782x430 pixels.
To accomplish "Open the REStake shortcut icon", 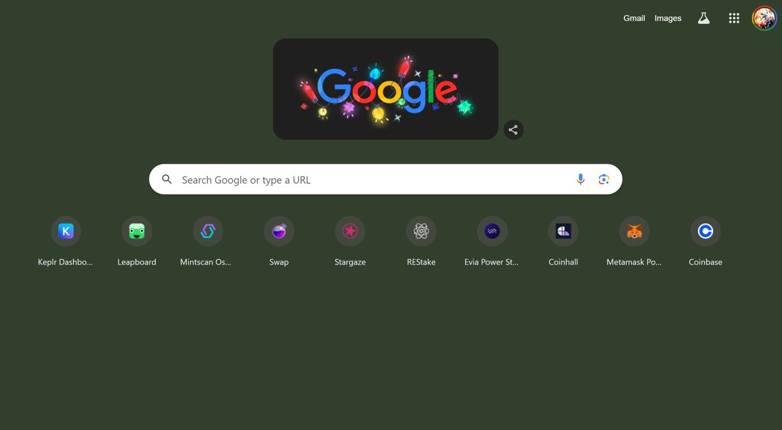I will 421,231.
